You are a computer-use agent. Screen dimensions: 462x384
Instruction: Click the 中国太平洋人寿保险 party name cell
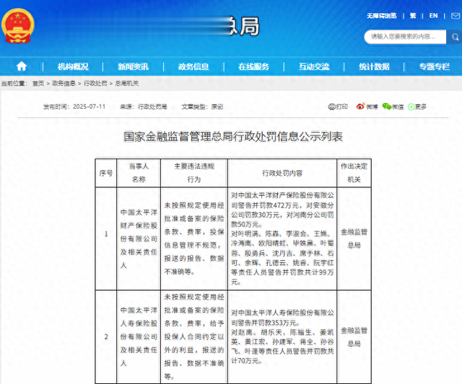139,337
